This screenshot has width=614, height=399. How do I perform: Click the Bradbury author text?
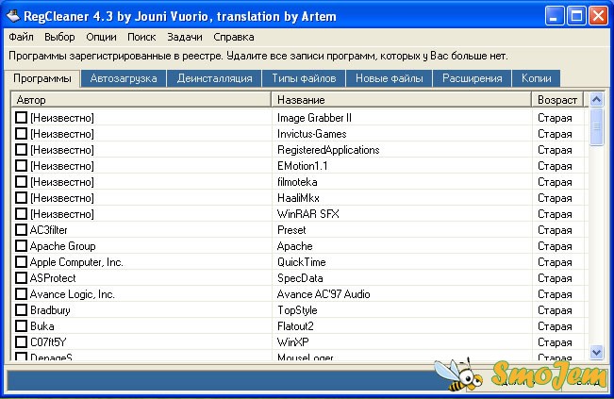[50, 310]
